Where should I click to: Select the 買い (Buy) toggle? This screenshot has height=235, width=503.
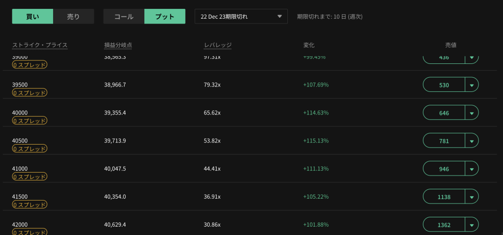point(32,16)
